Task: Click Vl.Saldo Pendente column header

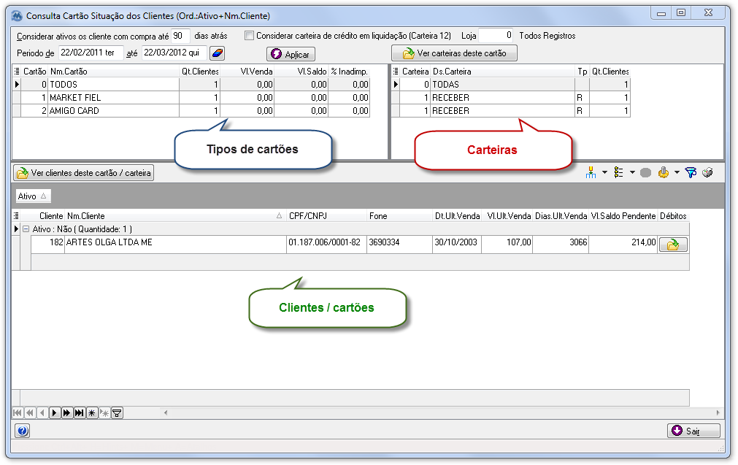Action: pyautogui.click(x=623, y=216)
